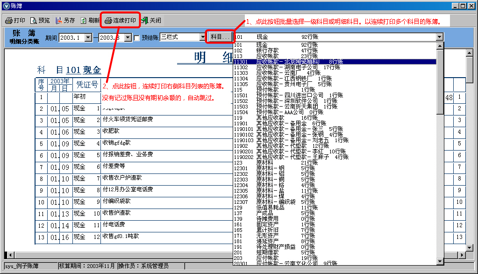
Task: Click the Refresh (刷新) toolbar icon
Action: (90, 21)
